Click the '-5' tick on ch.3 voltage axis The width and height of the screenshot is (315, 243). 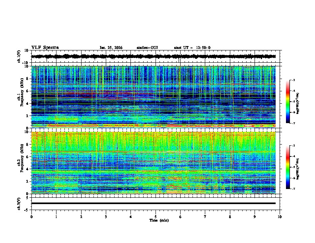(27, 210)
